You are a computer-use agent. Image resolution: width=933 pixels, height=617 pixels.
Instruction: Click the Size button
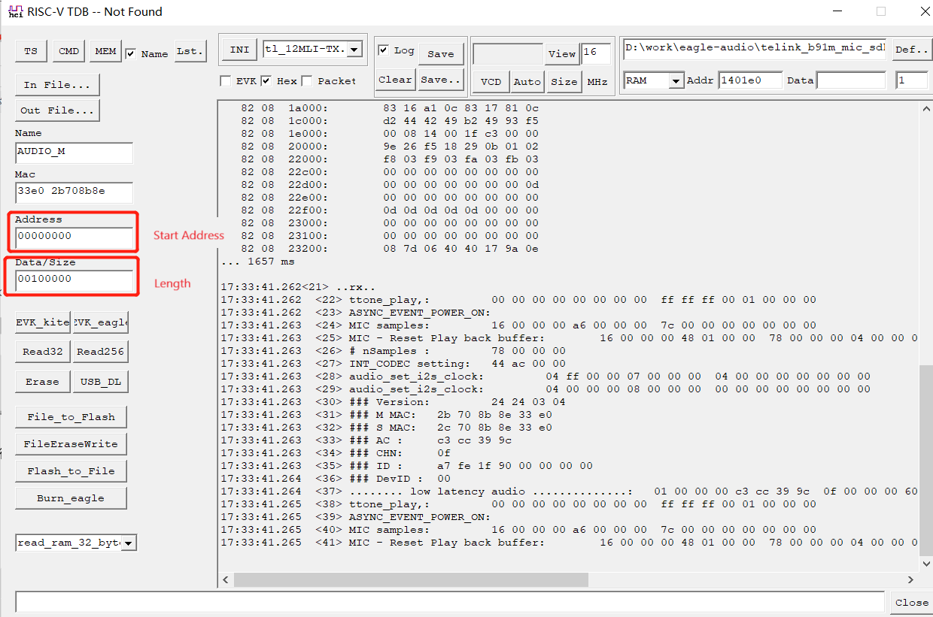[564, 81]
